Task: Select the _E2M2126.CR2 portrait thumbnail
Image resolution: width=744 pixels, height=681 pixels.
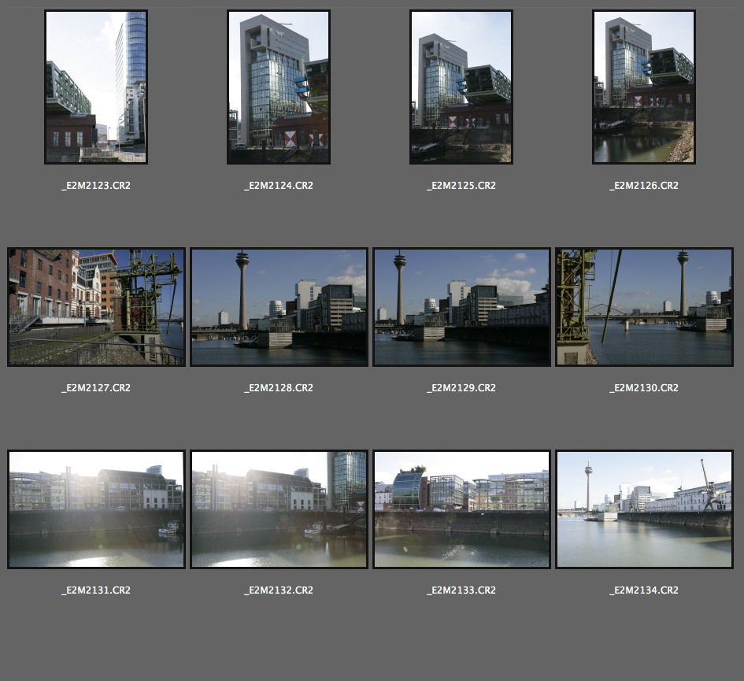Action: pyautogui.click(x=644, y=87)
